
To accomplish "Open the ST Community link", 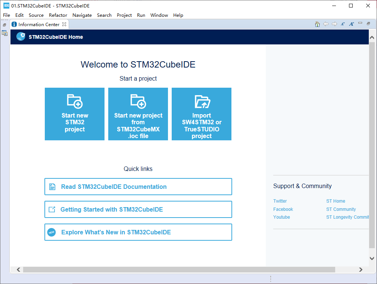I will (x=341, y=209).
